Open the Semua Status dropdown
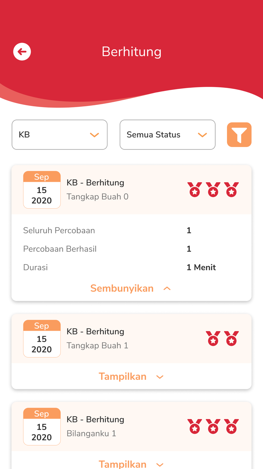This screenshot has width=263, height=469. point(168,135)
